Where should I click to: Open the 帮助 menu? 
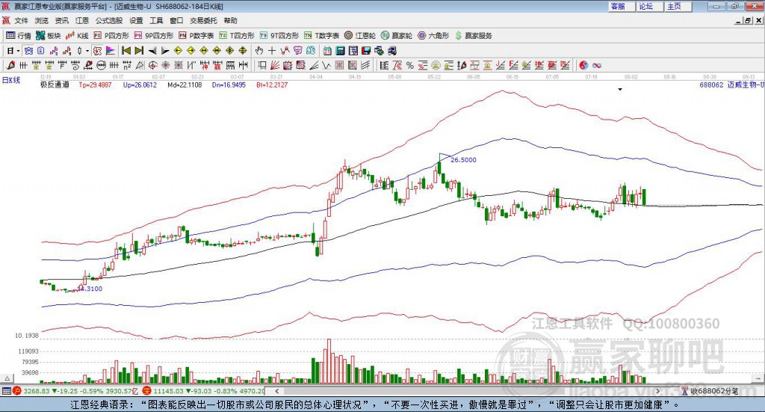[x=230, y=20]
